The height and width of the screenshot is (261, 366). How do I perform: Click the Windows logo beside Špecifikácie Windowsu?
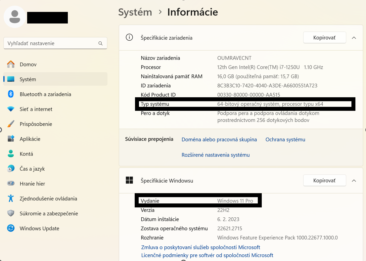pyautogui.click(x=129, y=180)
